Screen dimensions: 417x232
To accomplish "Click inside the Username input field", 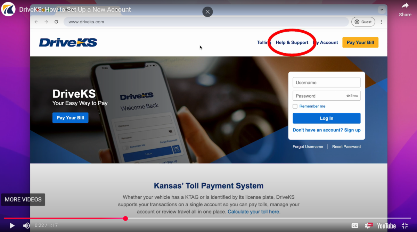I will tap(326, 82).
